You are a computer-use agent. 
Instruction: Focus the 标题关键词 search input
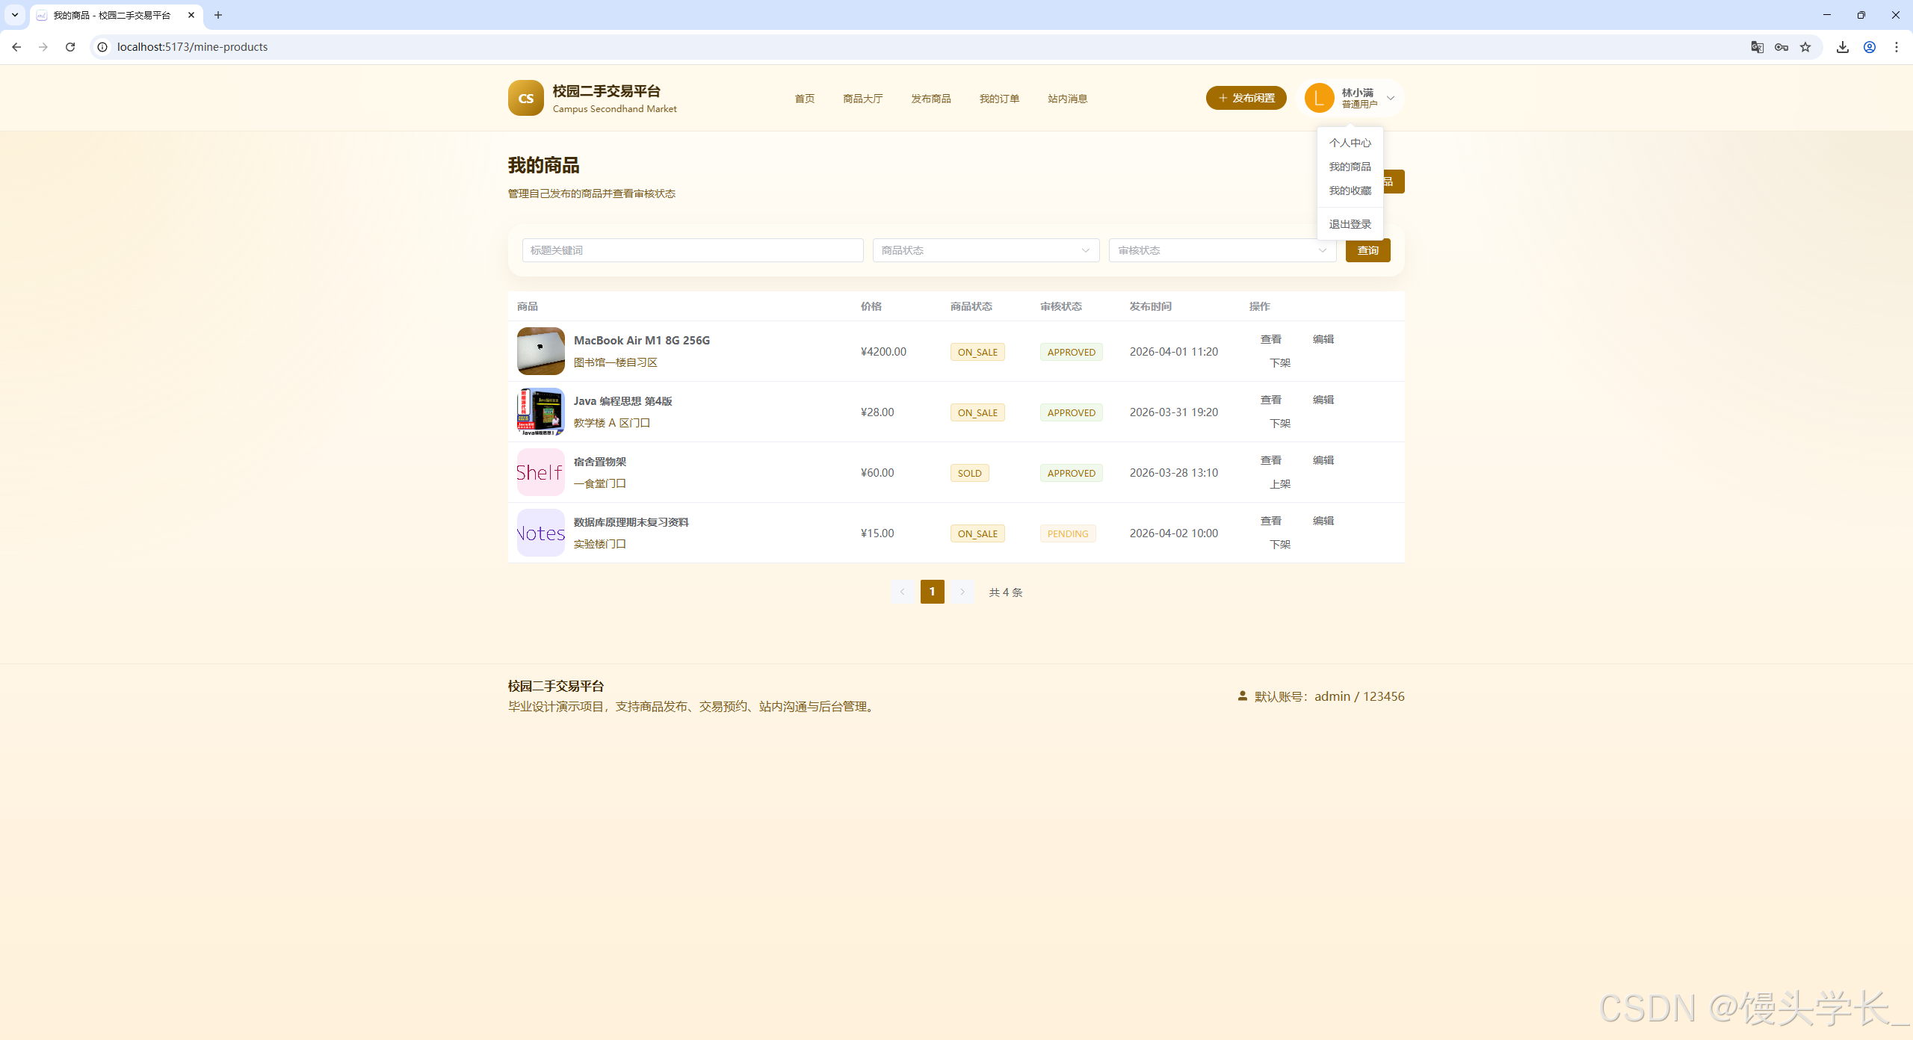click(x=692, y=250)
